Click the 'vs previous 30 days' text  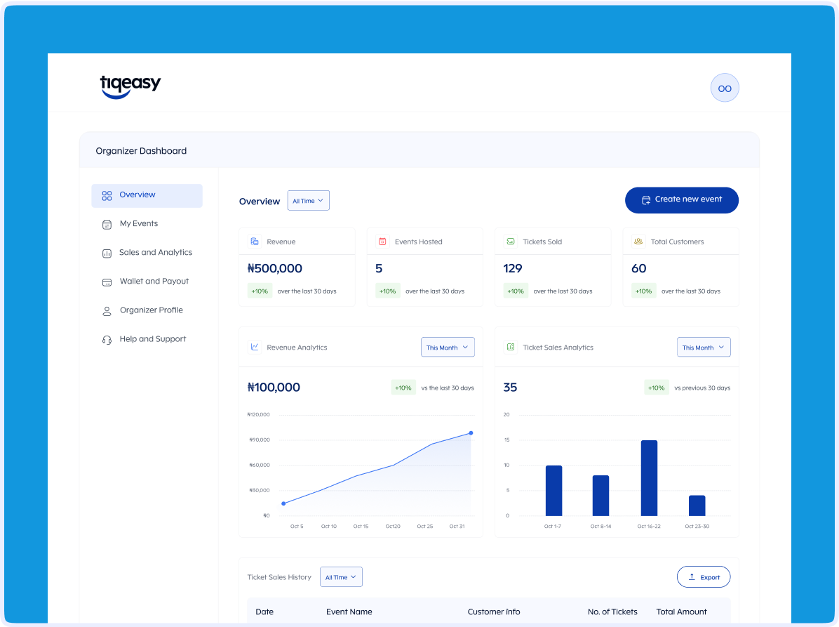pyautogui.click(x=702, y=388)
